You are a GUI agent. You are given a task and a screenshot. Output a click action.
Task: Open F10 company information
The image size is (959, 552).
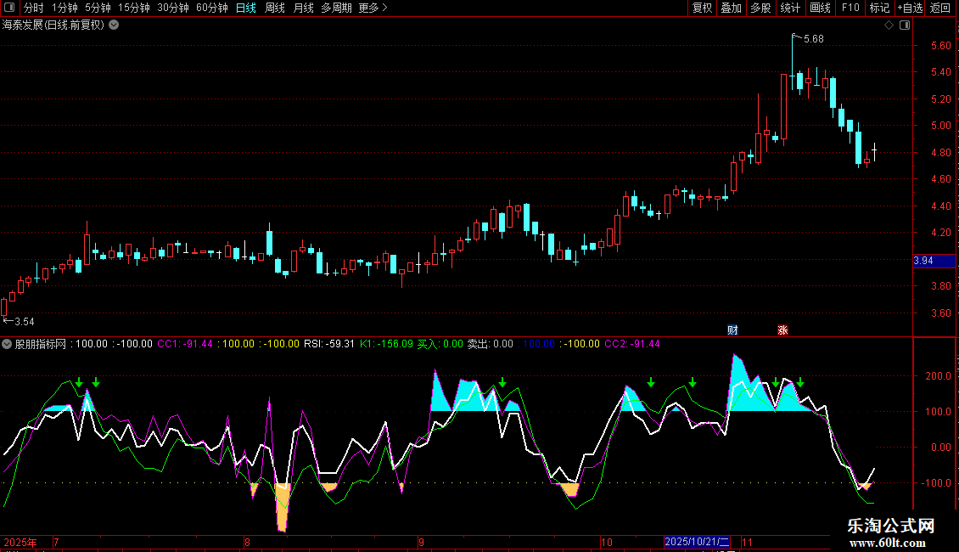[850, 8]
